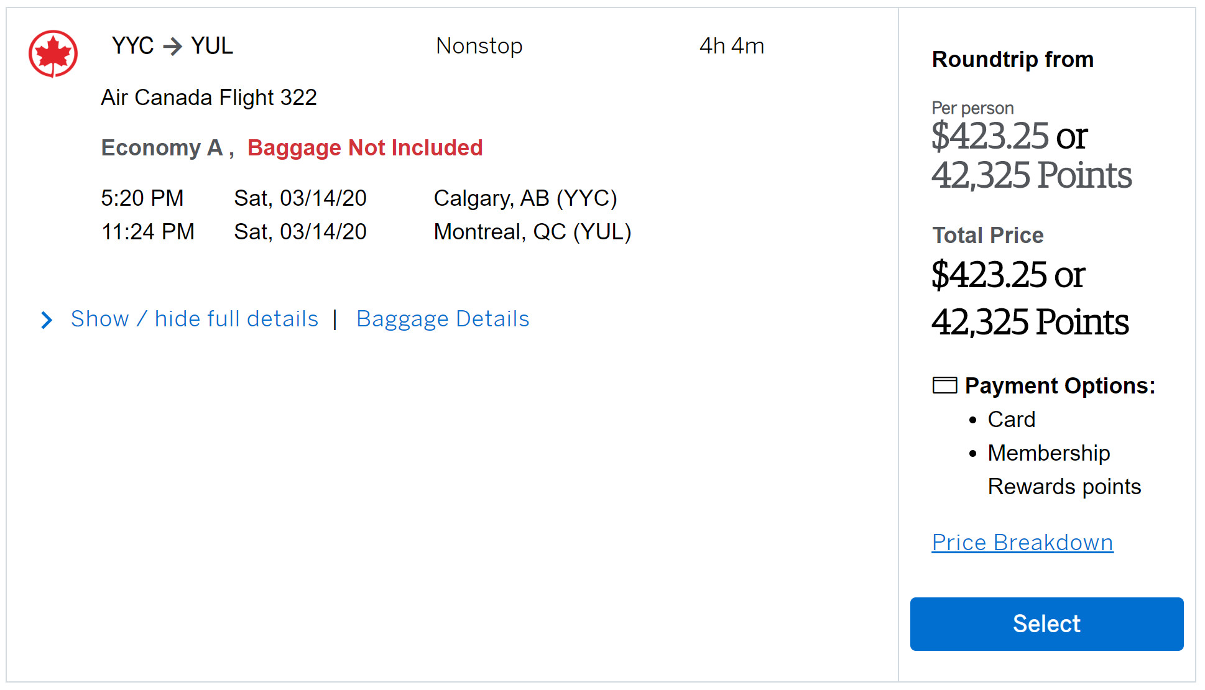Click the Nonstop label

pos(479,46)
